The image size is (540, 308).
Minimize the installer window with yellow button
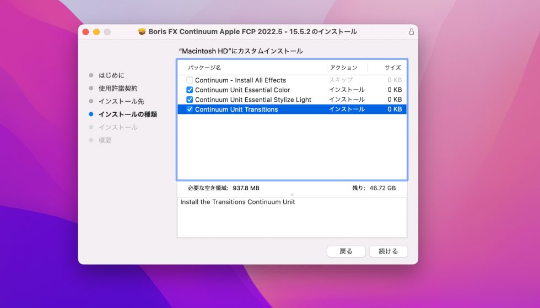click(96, 32)
